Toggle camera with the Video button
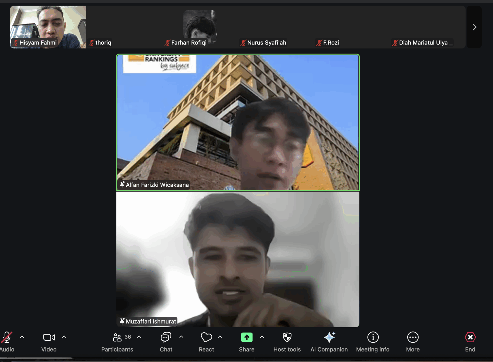 (49, 338)
